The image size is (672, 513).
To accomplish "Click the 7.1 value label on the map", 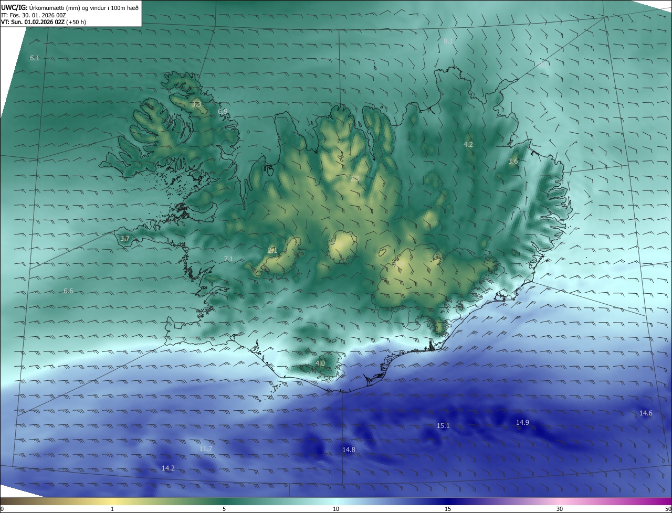I will 228,259.
